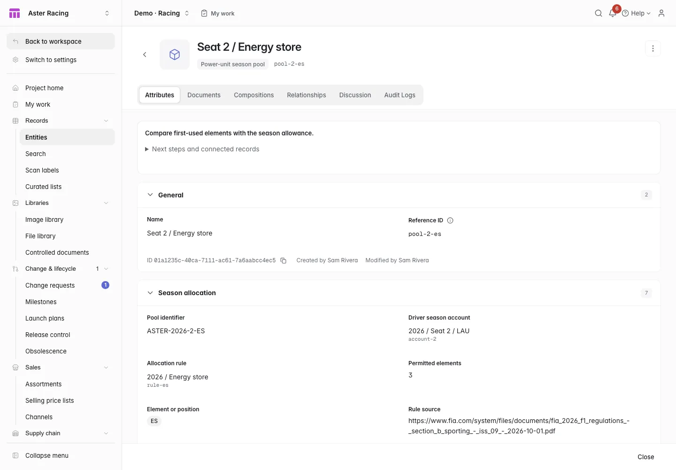Switch to the Relationships tab

[x=307, y=95]
